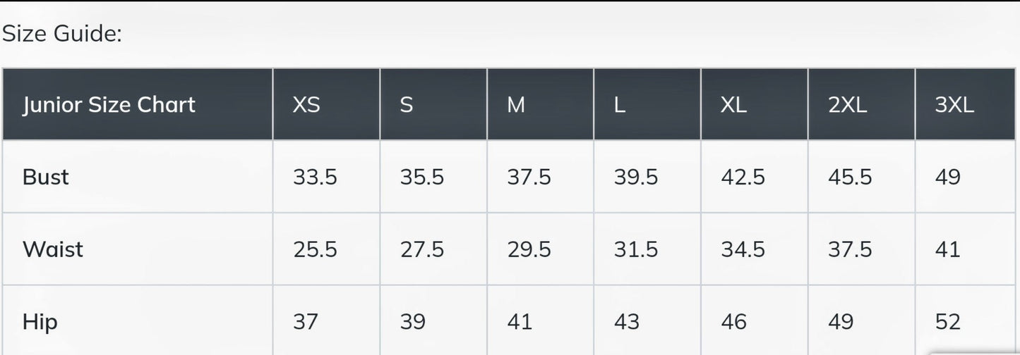Click the 2XL column header
The width and height of the screenshot is (1020, 355).
(x=847, y=105)
